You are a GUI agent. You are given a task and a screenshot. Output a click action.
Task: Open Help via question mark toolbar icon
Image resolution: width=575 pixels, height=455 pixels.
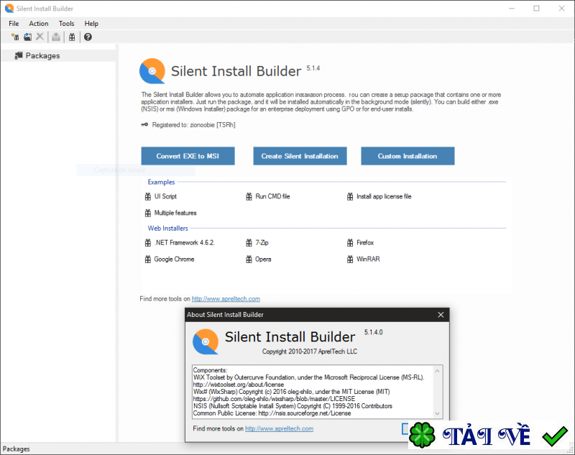(88, 37)
